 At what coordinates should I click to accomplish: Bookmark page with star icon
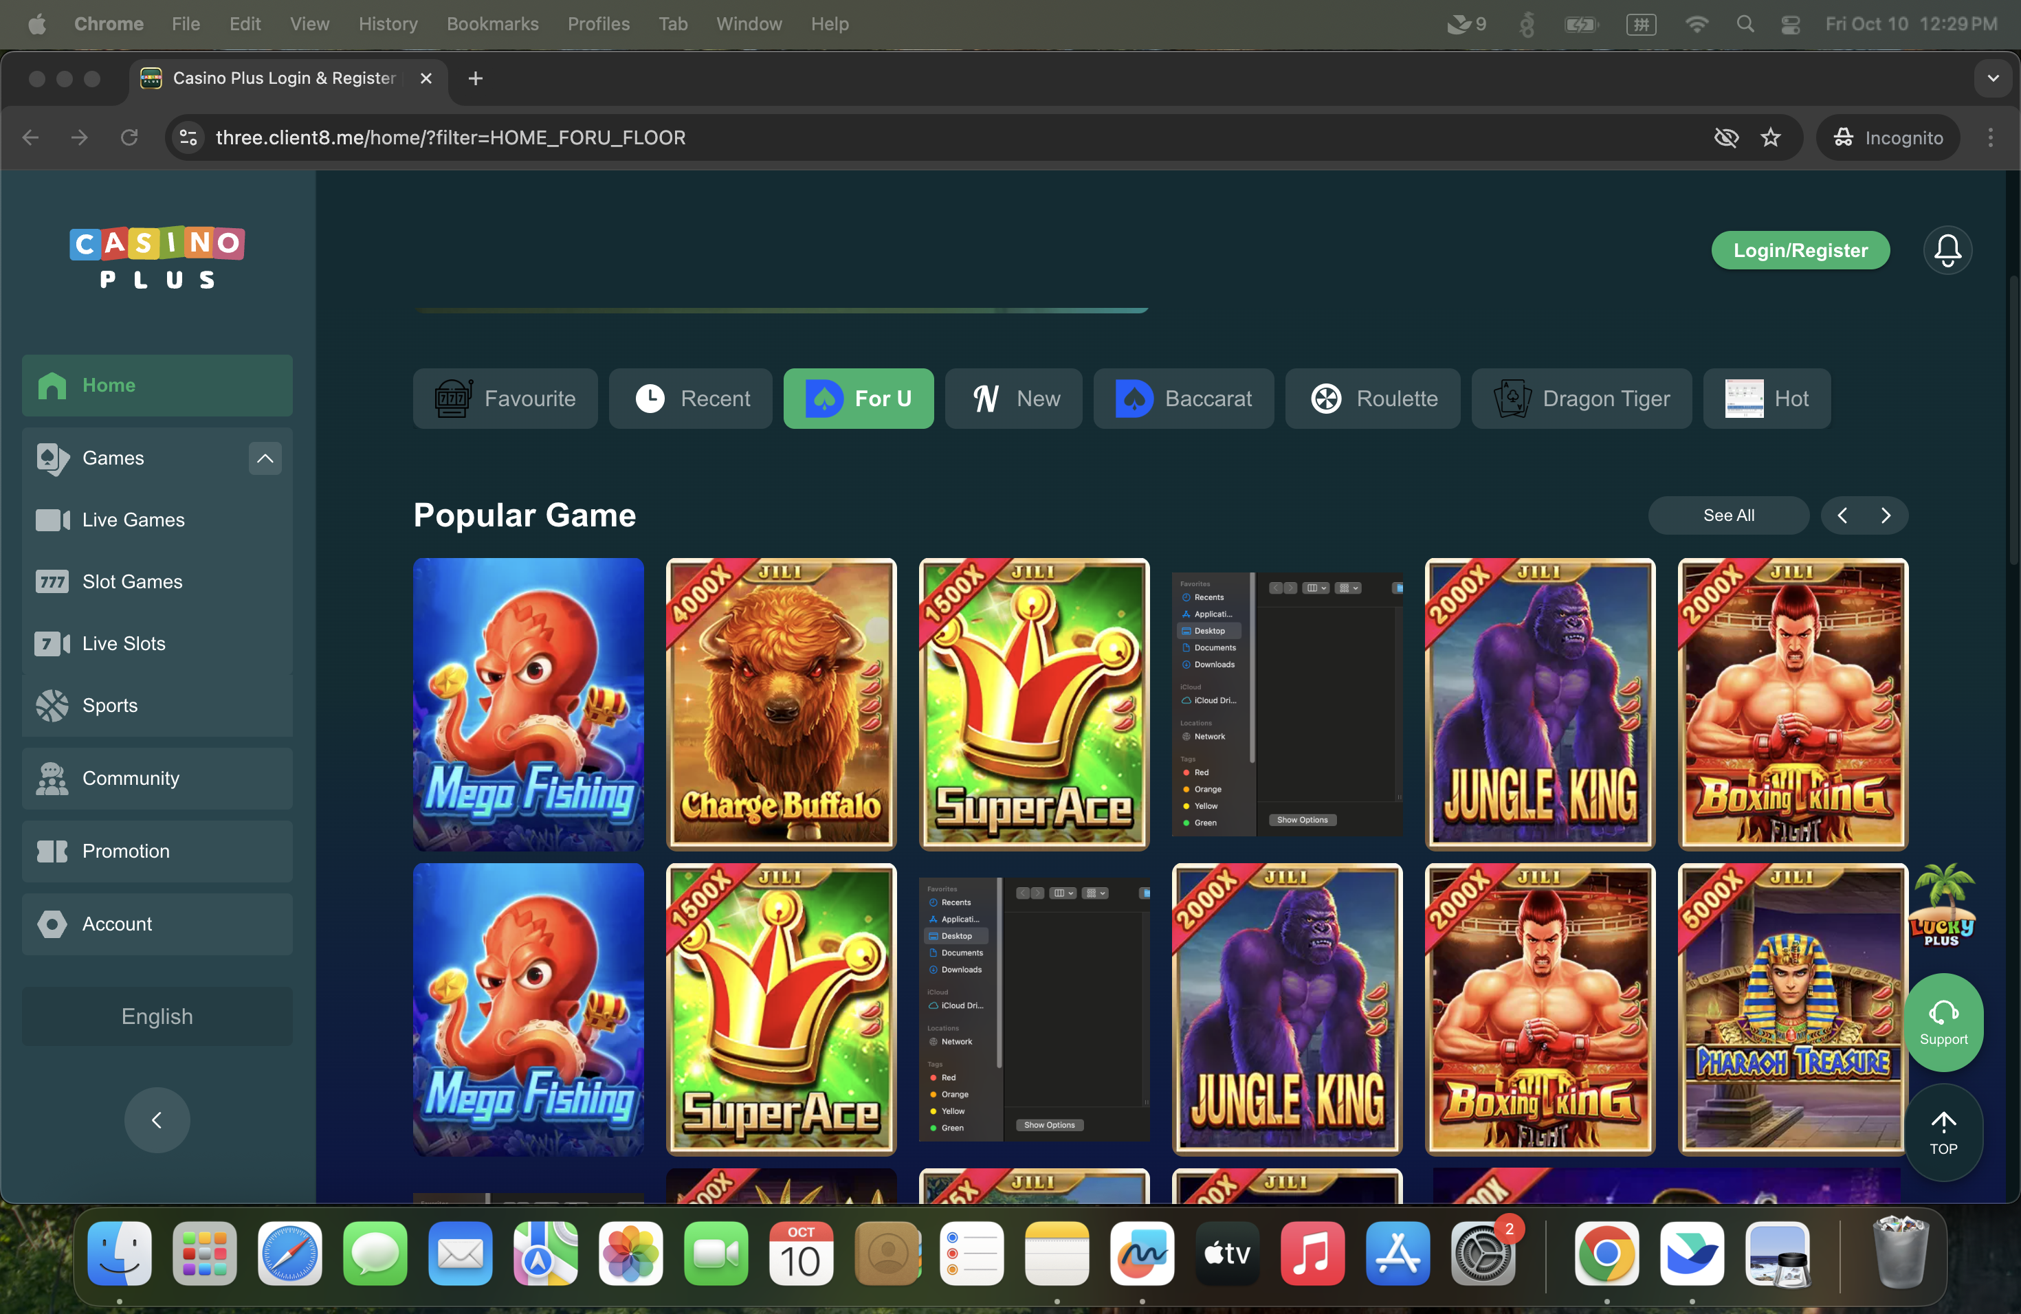1769,137
